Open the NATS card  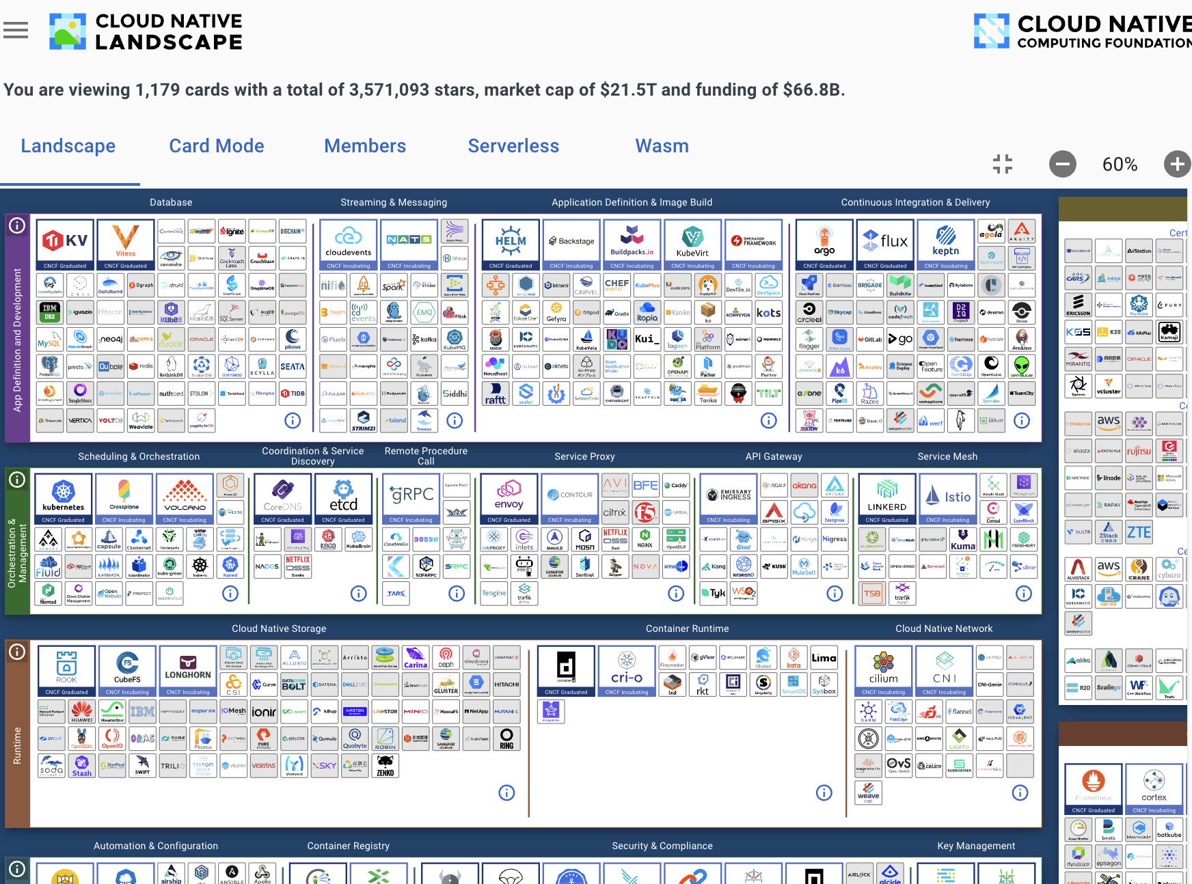[409, 245]
